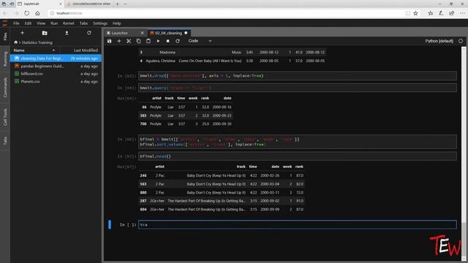The image size is (468, 263).
Task: Open browser settings and more menu
Action: [462, 13]
